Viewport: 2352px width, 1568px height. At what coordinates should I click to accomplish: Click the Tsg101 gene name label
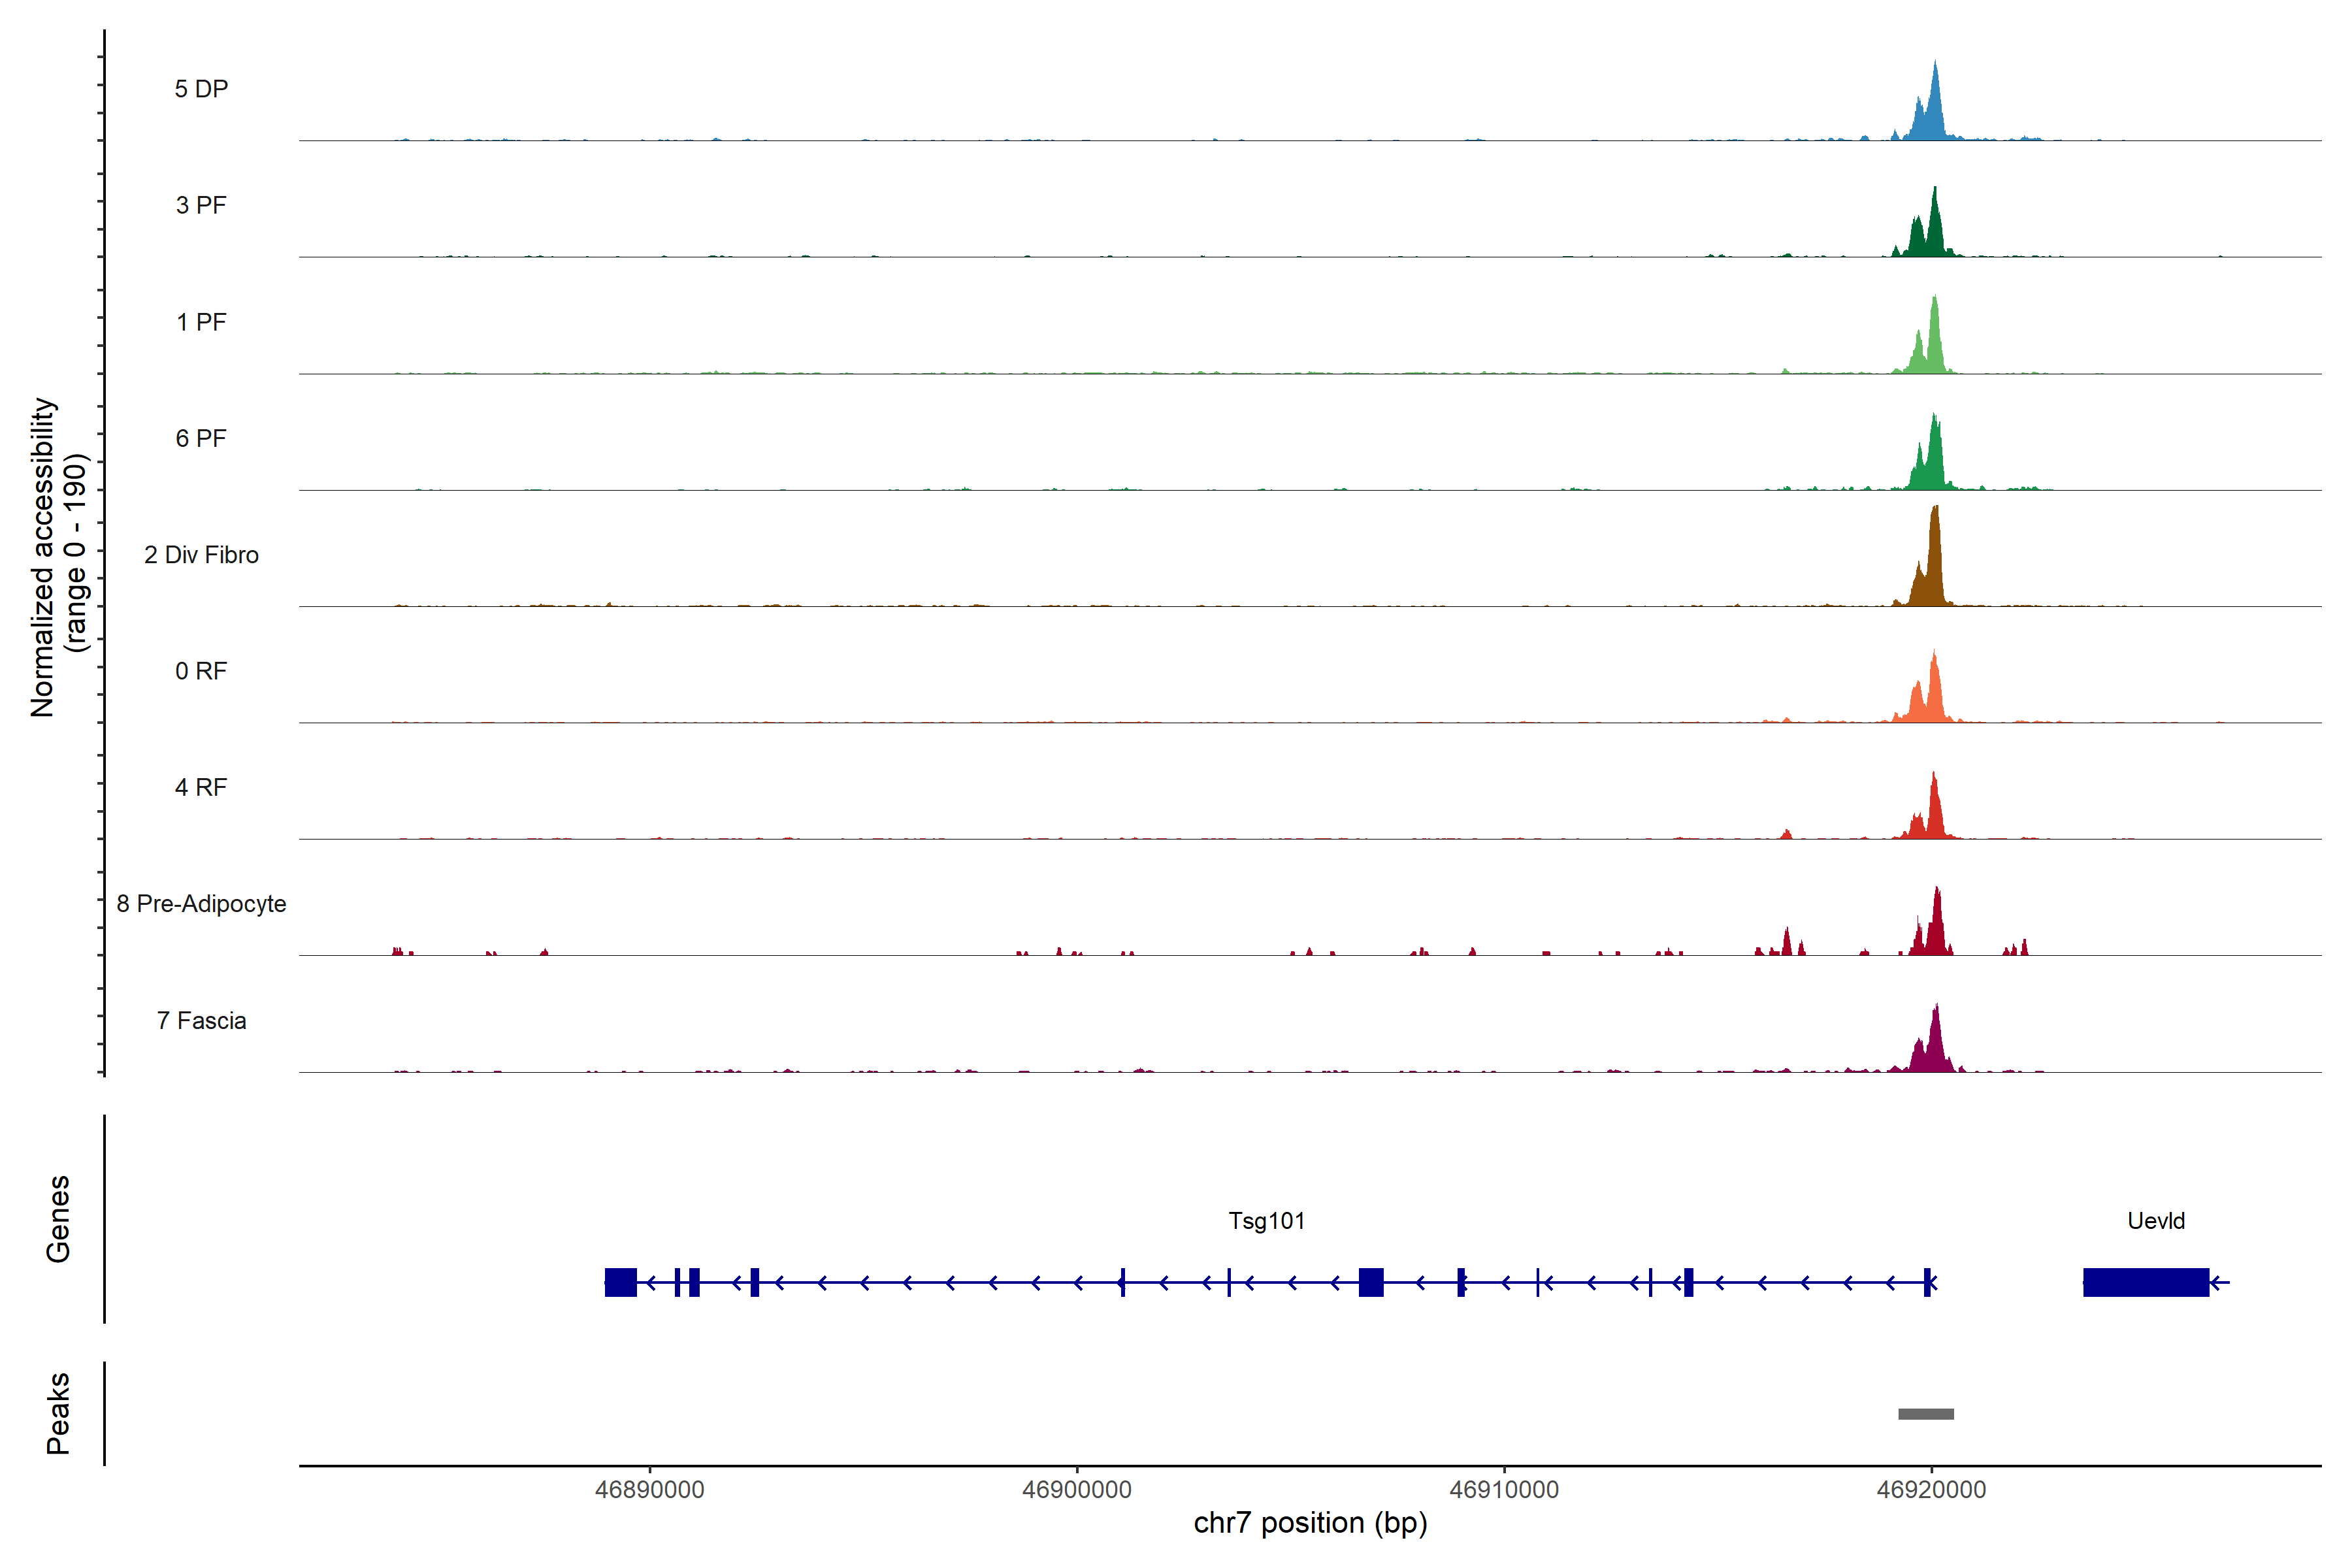pyautogui.click(x=1266, y=1221)
